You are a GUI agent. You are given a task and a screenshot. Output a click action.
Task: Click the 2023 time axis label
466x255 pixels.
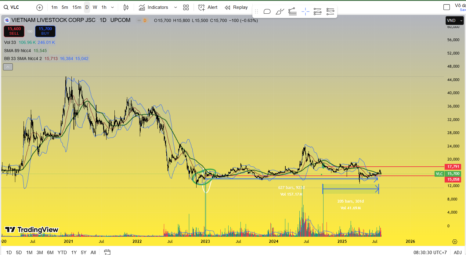tap(205, 241)
